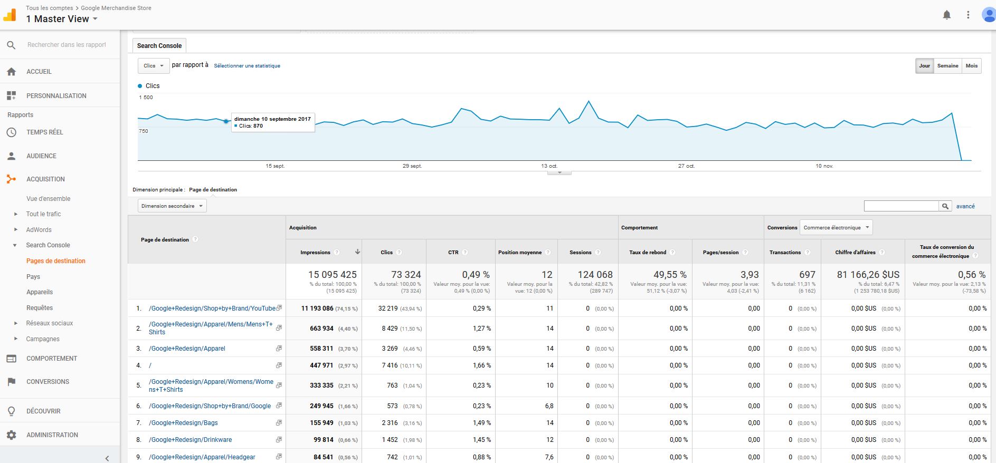Open the Pays report
The image size is (996, 463).
[x=33, y=277]
